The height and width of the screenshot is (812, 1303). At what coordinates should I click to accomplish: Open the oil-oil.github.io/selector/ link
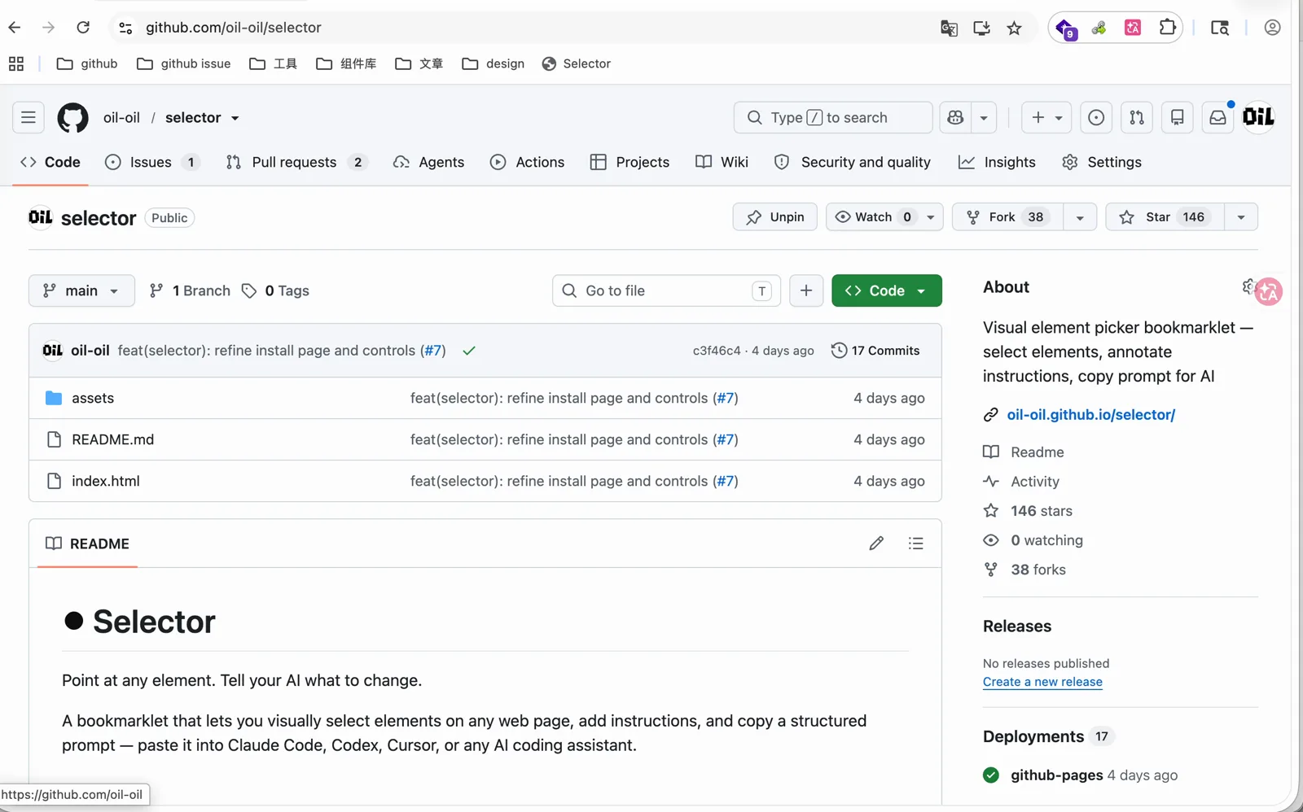click(x=1091, y=415)
